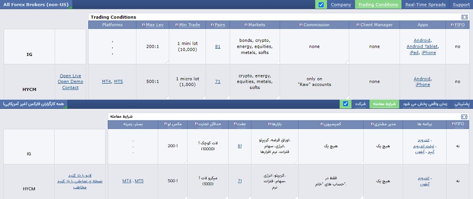This screenshot has width=473, height=199.
Task: Click IG pairs count 81 in Persian table
Action: (240, 146)
